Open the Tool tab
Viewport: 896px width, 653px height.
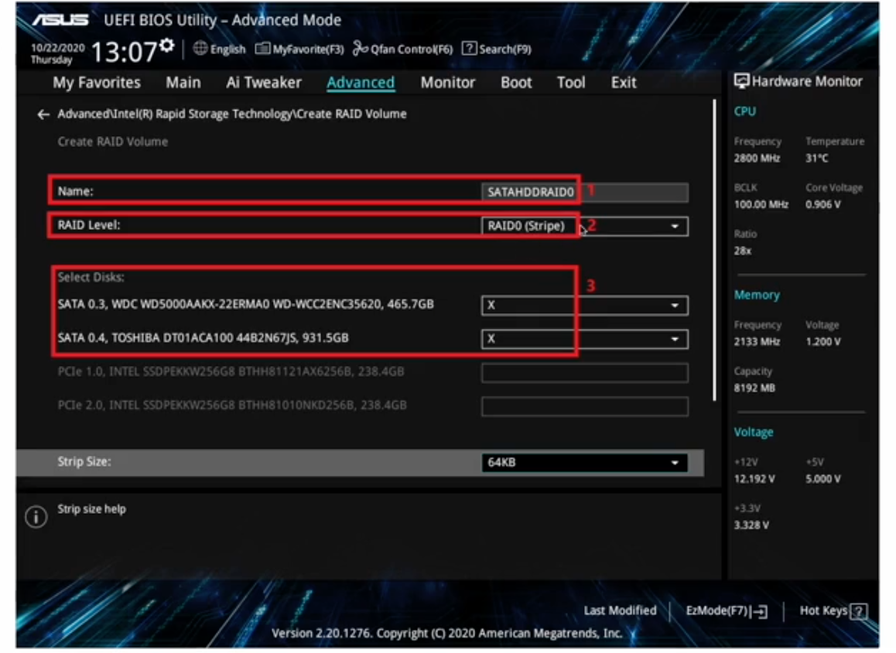coord(572,83)
